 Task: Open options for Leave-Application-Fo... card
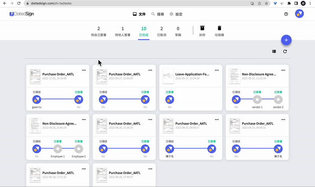(217, 70)
